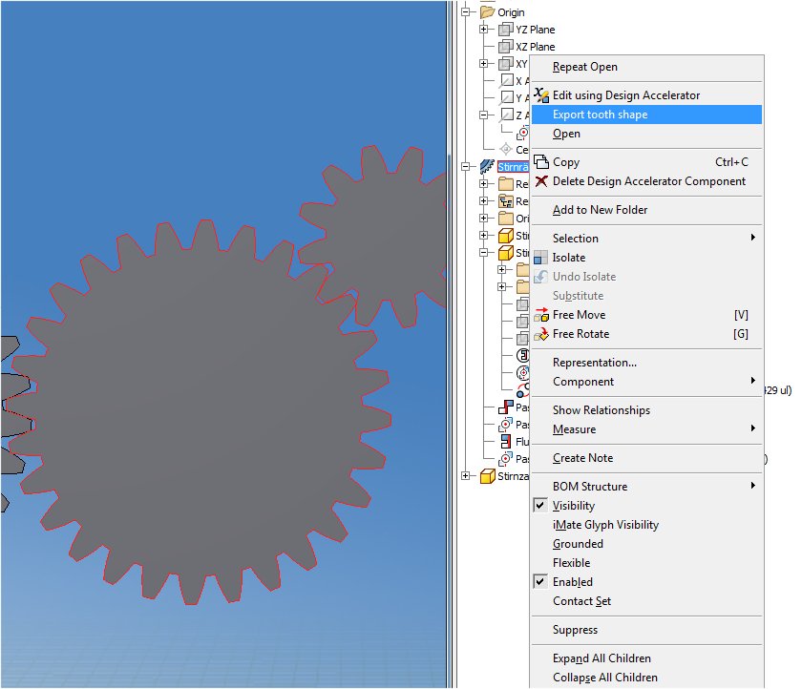Click Show Relationships
The image size is (802, 689).
(646, 410)
